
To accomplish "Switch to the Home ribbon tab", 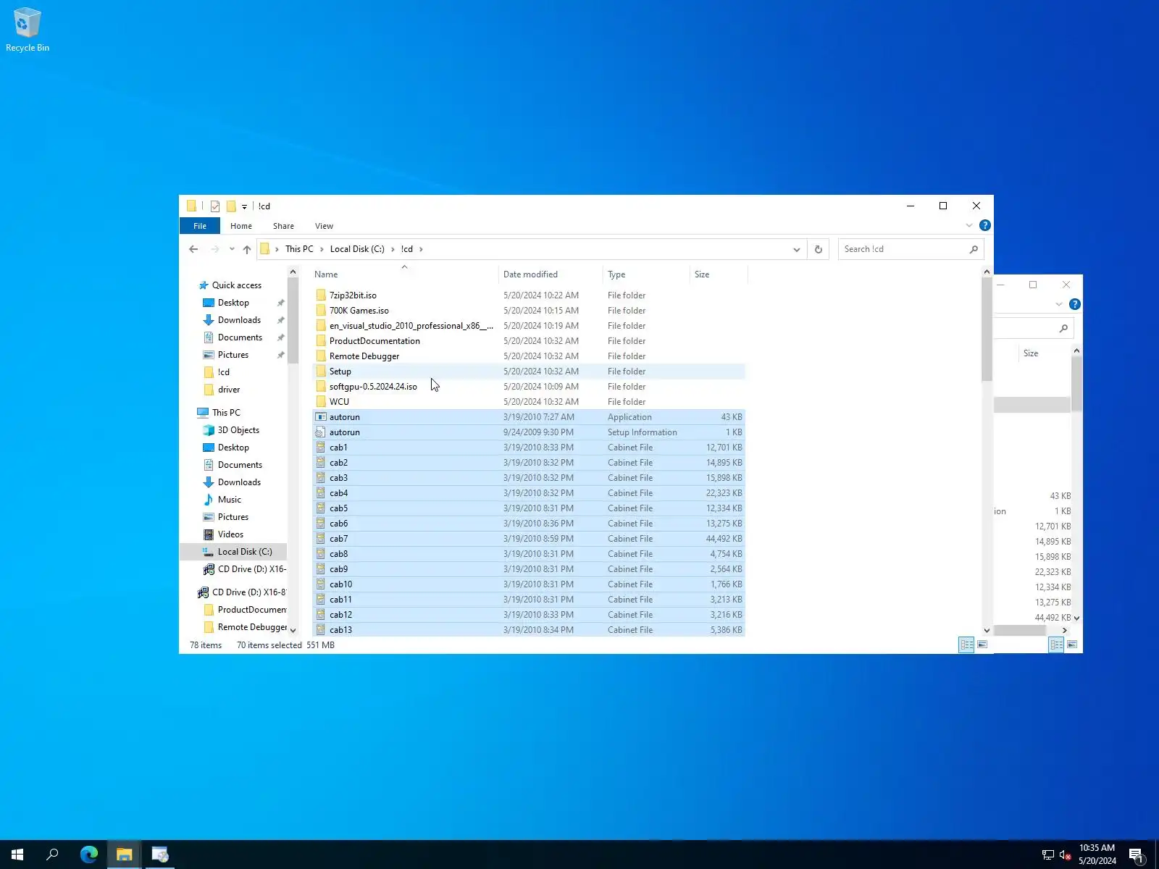I will coord(241,226).
